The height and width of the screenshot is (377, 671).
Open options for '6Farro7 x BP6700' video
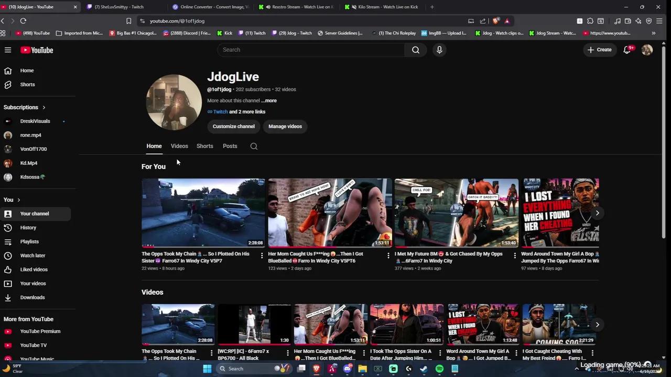[287, 353]
